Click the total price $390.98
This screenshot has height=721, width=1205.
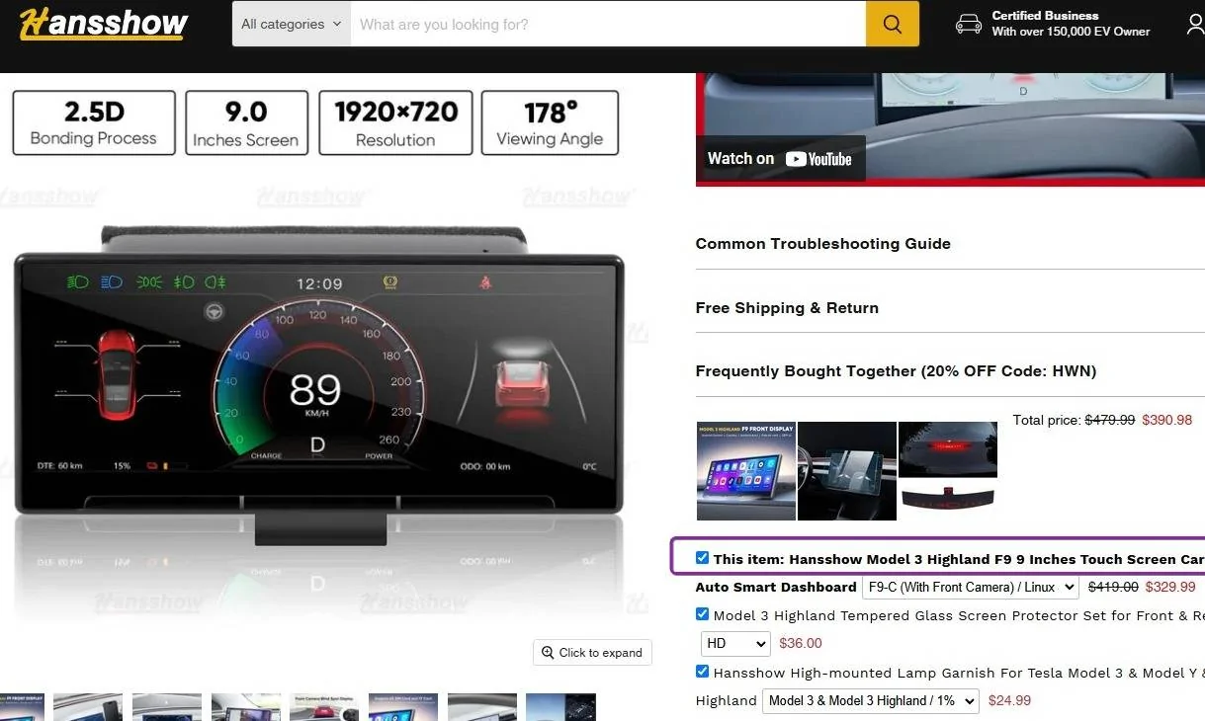tap(1166, 420)
